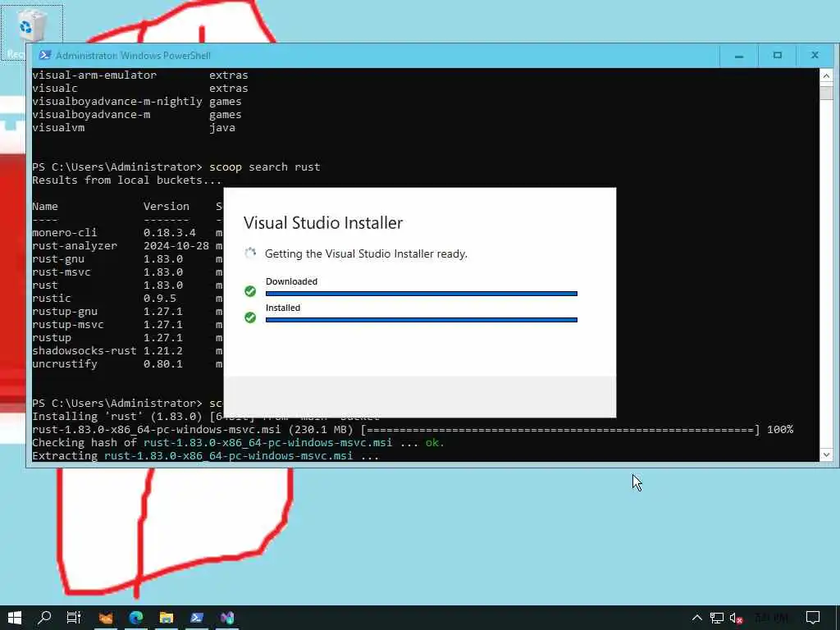Viewport: 840px width, 630px height.
Task: Click PowerShell scrollbar up arrow
Action: [826, 76]
